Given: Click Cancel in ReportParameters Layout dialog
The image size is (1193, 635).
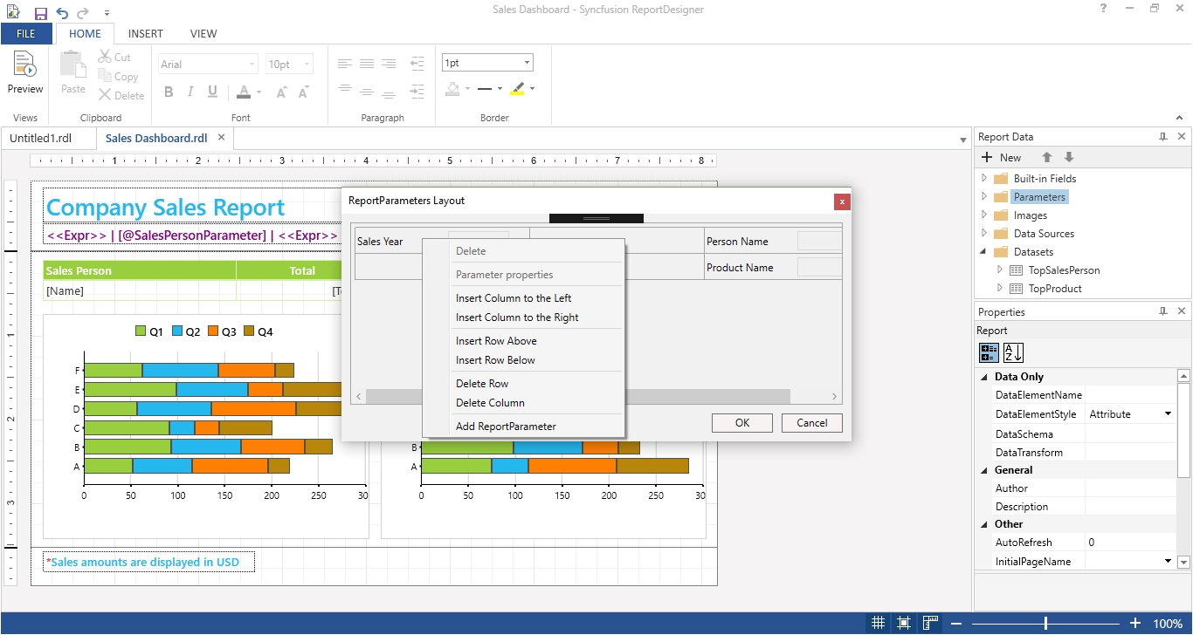Looking at the screenshot, I should click(811, 423).
